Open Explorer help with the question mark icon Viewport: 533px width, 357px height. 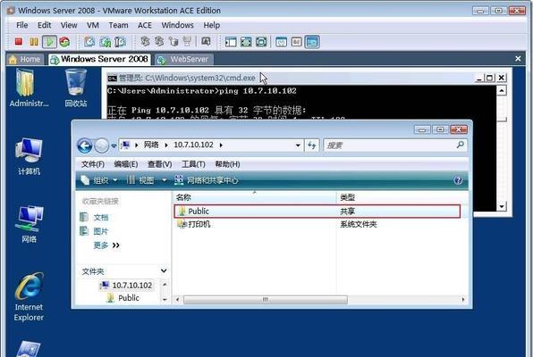[458, 180]
